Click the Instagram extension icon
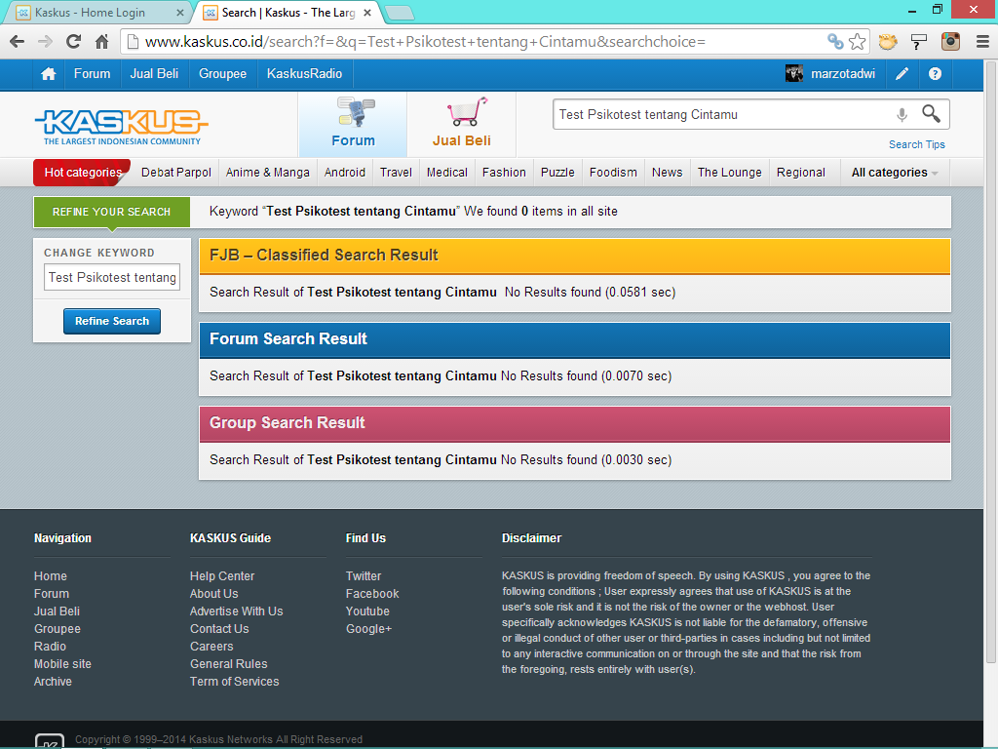 950,42
